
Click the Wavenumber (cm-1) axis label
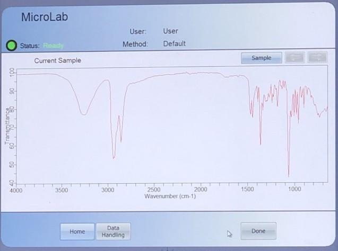170,196
